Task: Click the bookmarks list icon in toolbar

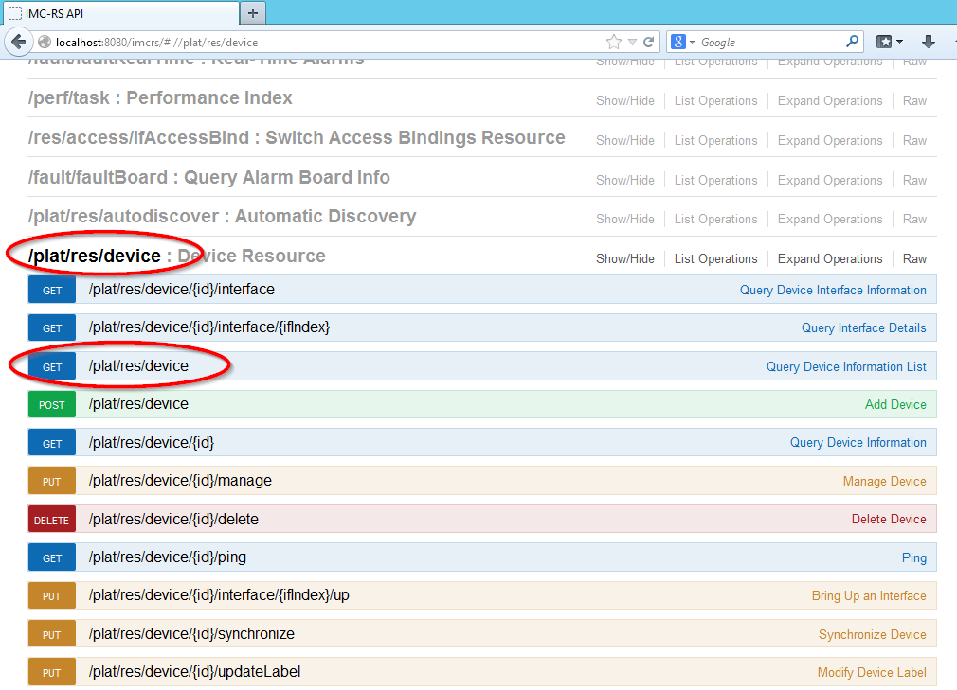Action: pos(889,42)
